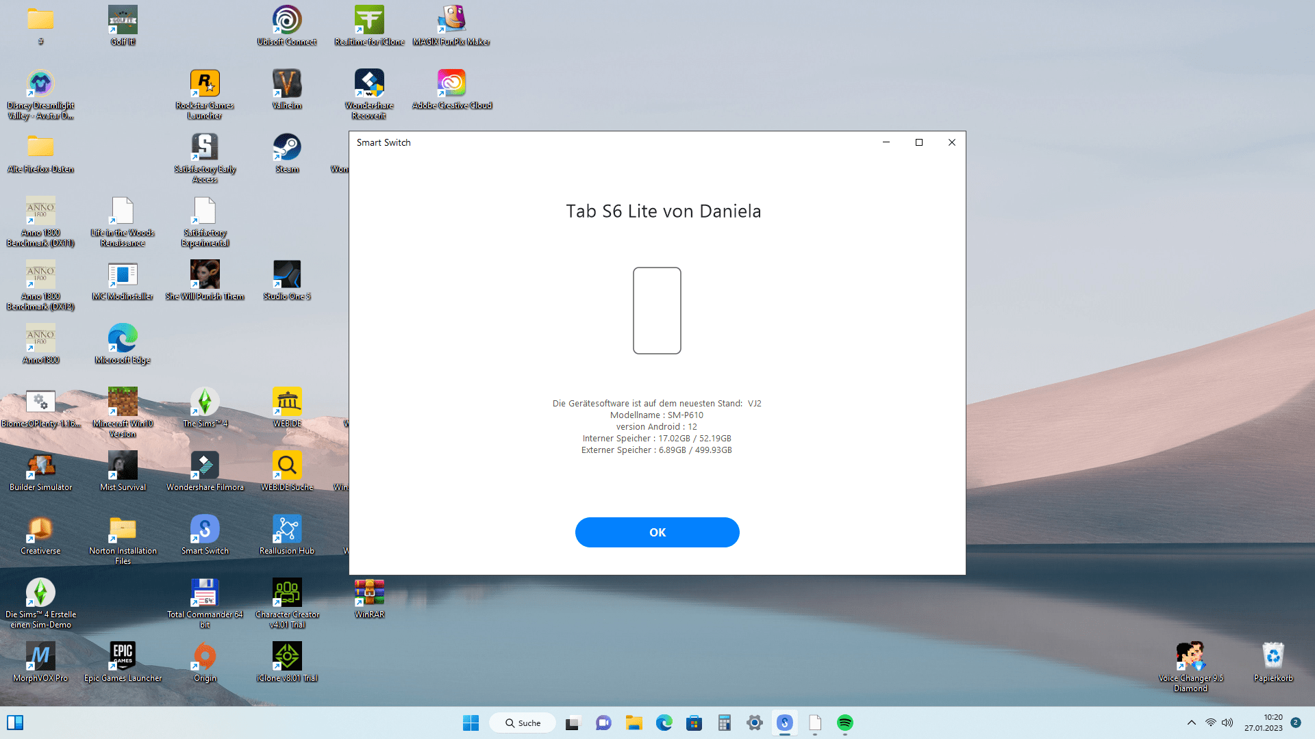Open the Teams chat taskbar icon
The height and width of the screenshot is (739, 1315).
tap(603, 723)
